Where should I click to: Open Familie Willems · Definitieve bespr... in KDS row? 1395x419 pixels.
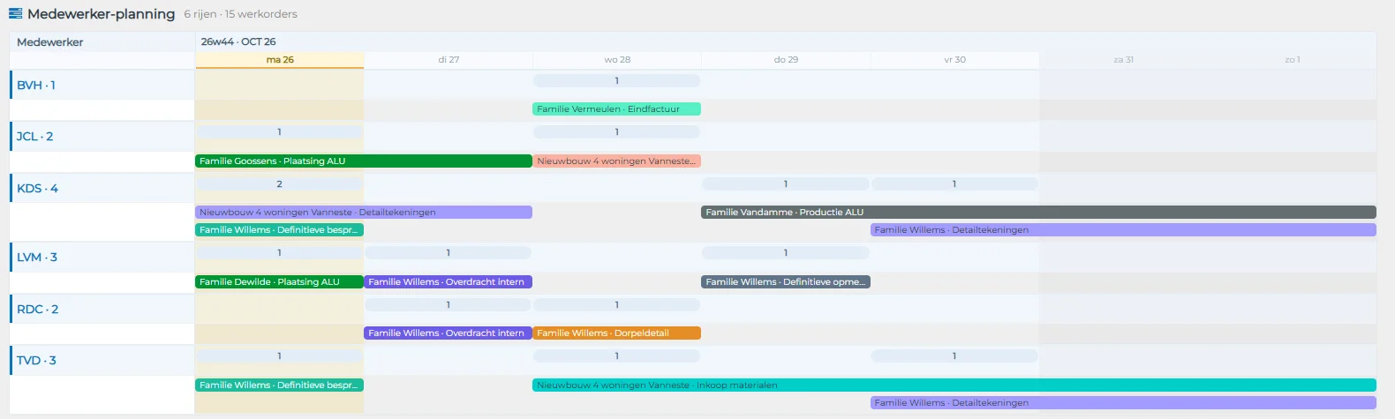click(x=279, y=230)
